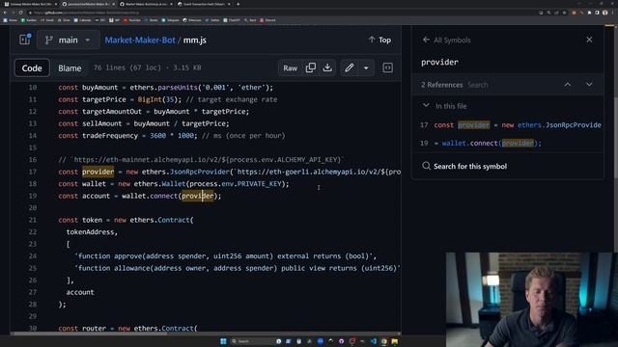Expand the file tree sidebar icon

pyautogui.click(x=25, y=40)
